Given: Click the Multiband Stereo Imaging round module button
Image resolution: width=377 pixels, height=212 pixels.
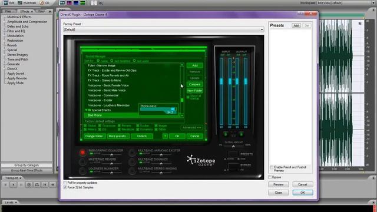Looking at the screenshot, I should [132, 171].
